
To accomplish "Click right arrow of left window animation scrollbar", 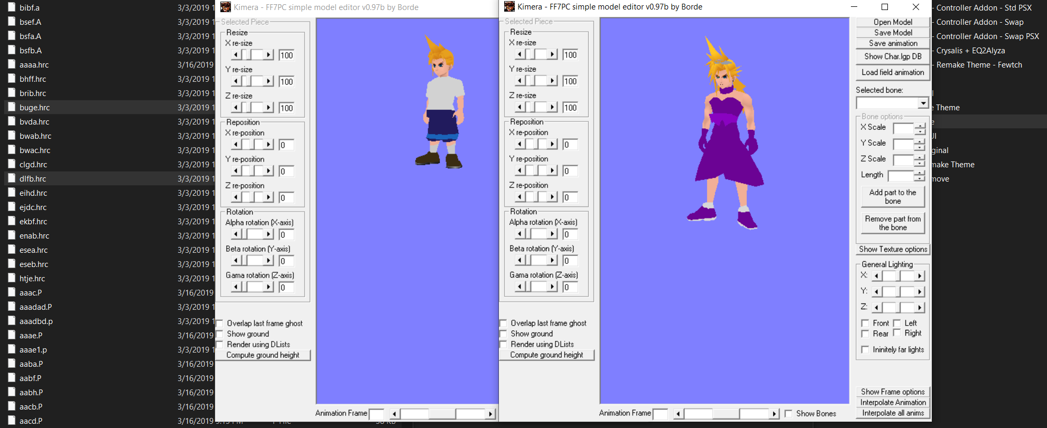I will pyautogui.click(x=490, y=414).
